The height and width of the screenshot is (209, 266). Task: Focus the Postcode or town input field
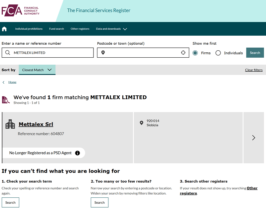pyautogui.click(x=143, y=53)
